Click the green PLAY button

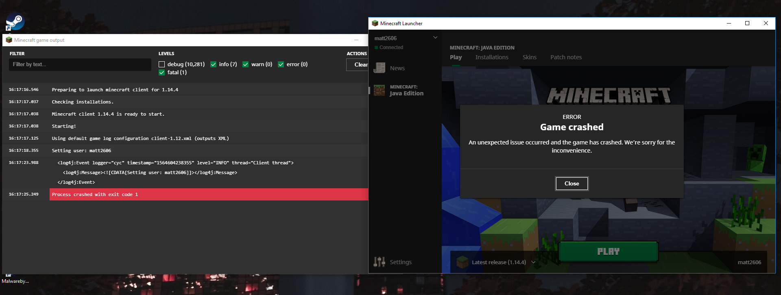pos(609,252)
